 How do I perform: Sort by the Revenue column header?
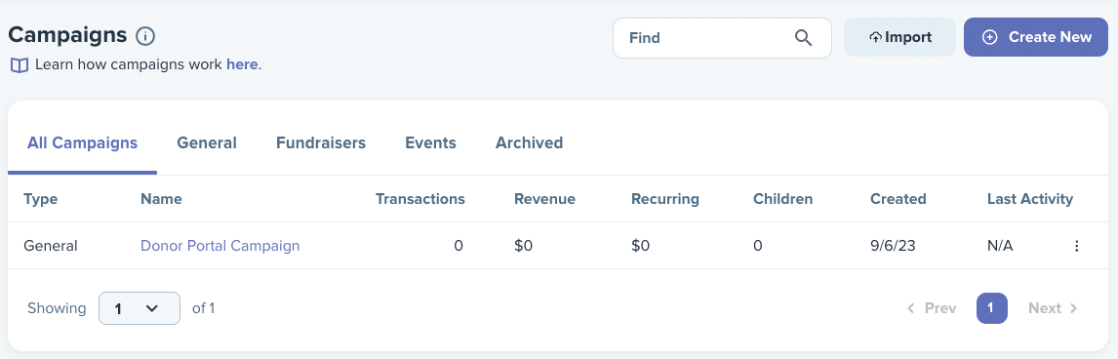(x=544, y=199)
